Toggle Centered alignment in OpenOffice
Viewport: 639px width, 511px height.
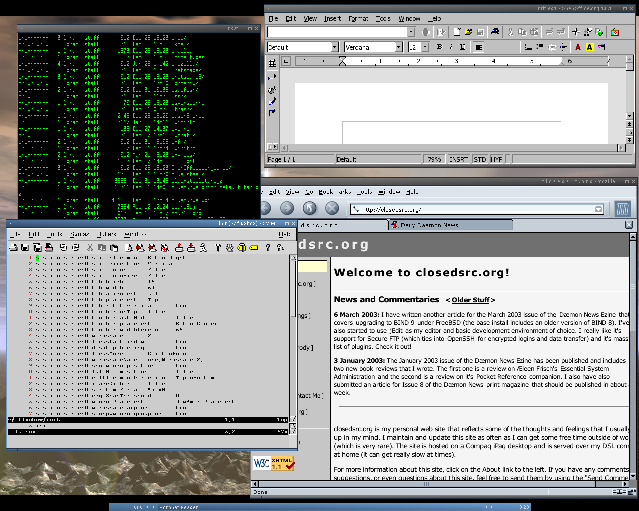point(490,47)
